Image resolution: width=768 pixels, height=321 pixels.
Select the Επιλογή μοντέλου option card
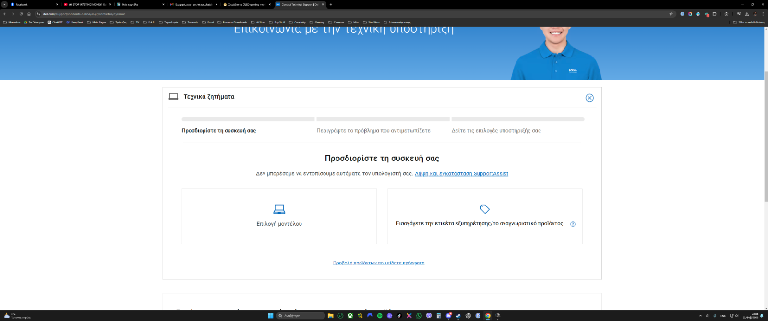[x=279, y=216]
